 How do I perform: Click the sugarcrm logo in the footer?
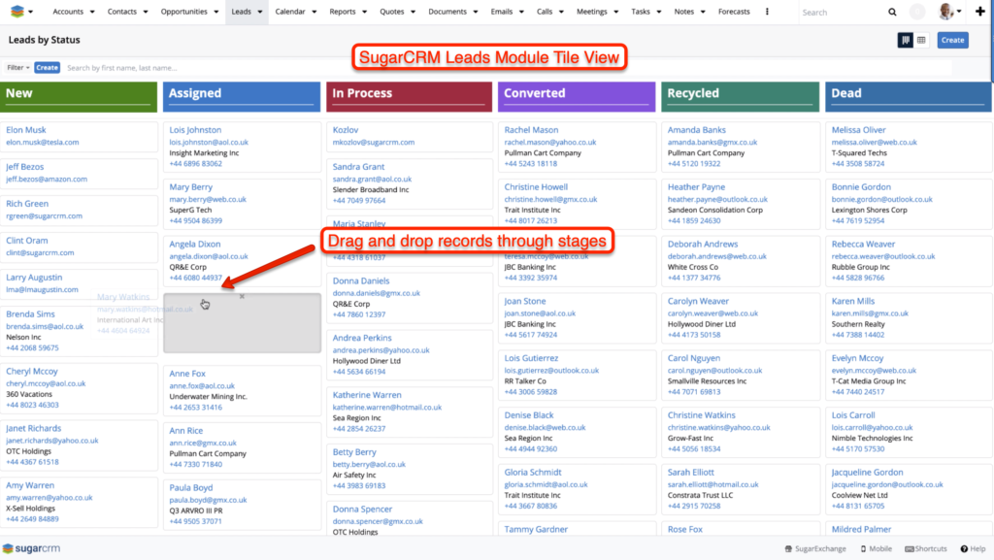click(x=32, y=548)
